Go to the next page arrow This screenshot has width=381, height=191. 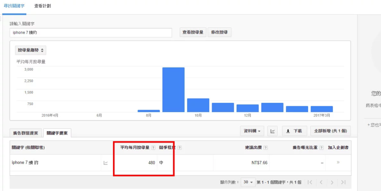[332, 182]
